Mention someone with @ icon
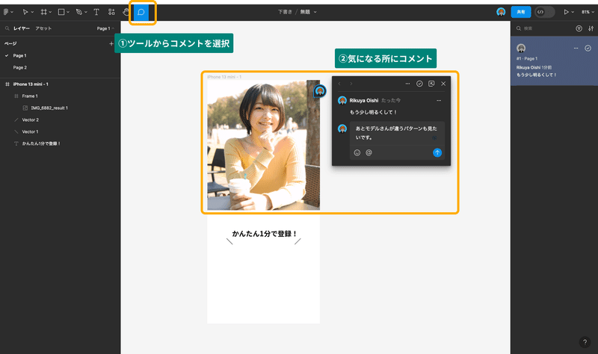 coord(369,153)
